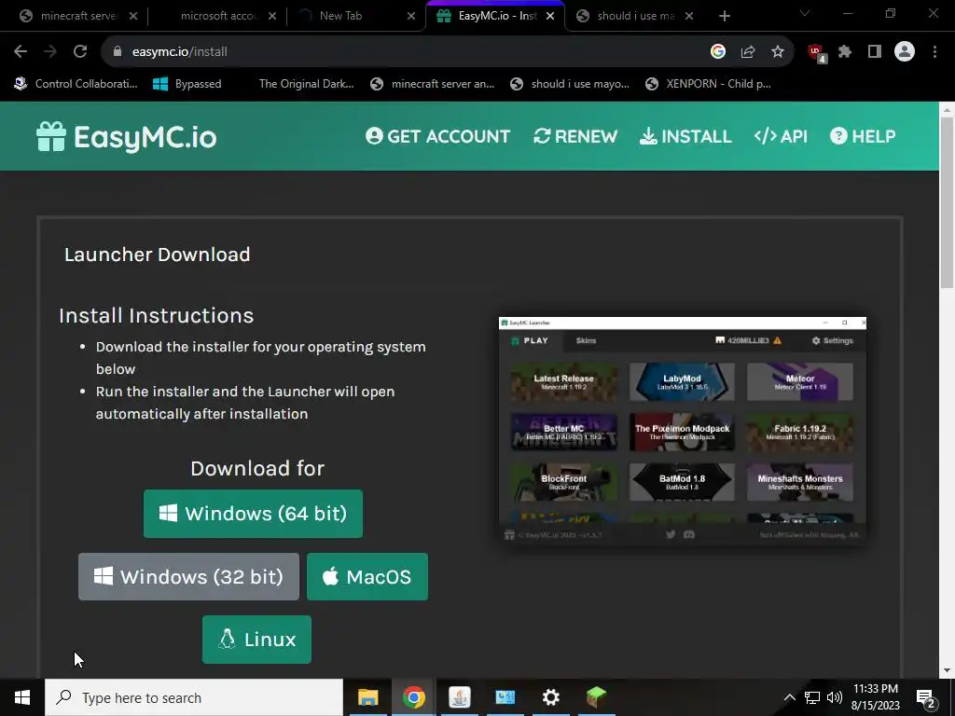Click the EasyMC launcher preview image
955x716 pixels.
click(x=682, y=431)
